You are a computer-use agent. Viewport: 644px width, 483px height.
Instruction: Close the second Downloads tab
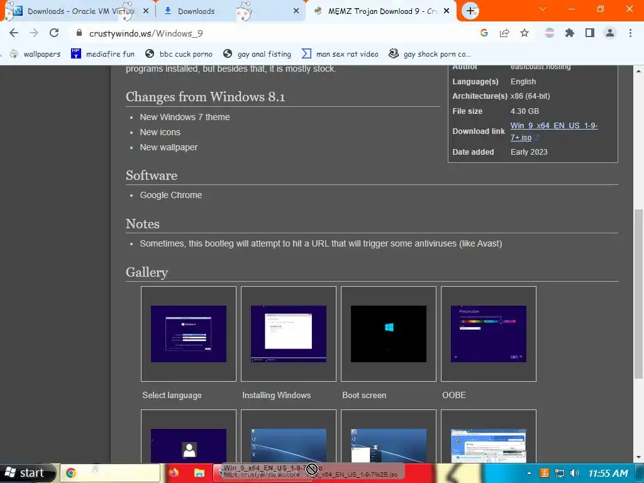(x=296, y=11)
